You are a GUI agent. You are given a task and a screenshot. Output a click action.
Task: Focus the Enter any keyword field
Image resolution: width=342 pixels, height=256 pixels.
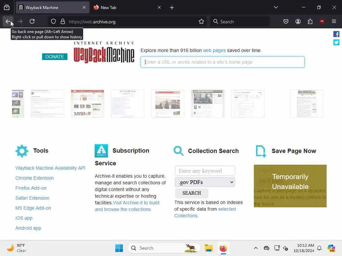coord(205,171)
